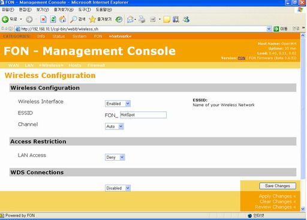Open the Hosts subpage
This screenshot has width=307, height=220.
(75, 65)
